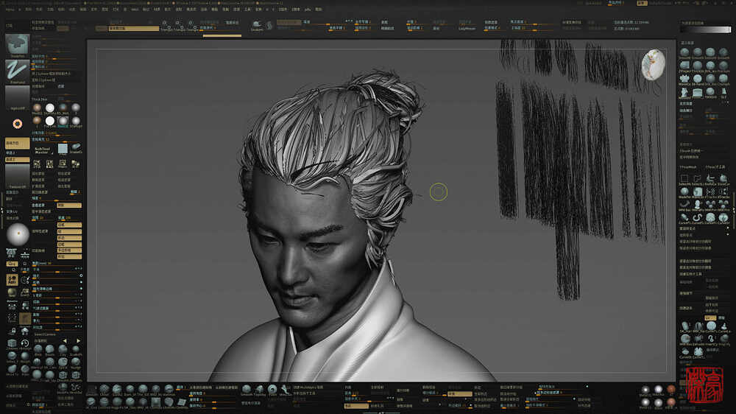Select the Polish brush icon in left column
Image resolution: width=736 pixels, height=414 pixels.
click(25, 370)
